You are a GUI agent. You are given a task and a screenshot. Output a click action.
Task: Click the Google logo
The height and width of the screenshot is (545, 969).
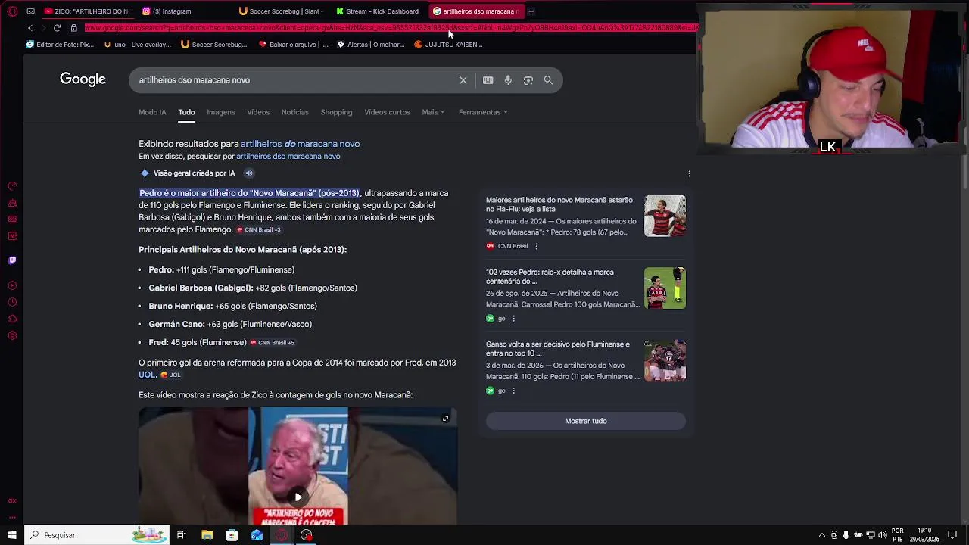coord(83,79)
